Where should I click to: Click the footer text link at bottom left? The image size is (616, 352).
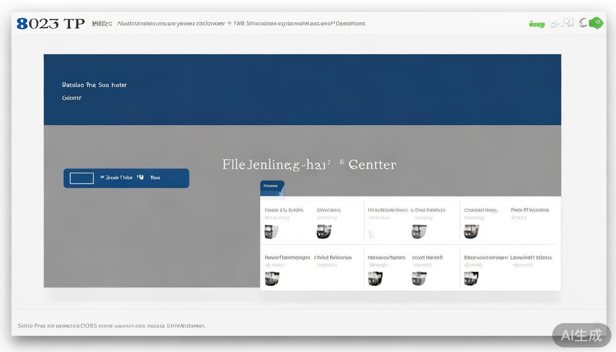(x=111, y=326)
